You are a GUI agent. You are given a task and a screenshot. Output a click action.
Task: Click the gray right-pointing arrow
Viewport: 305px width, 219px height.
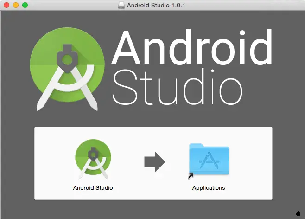tap(154, 162)
